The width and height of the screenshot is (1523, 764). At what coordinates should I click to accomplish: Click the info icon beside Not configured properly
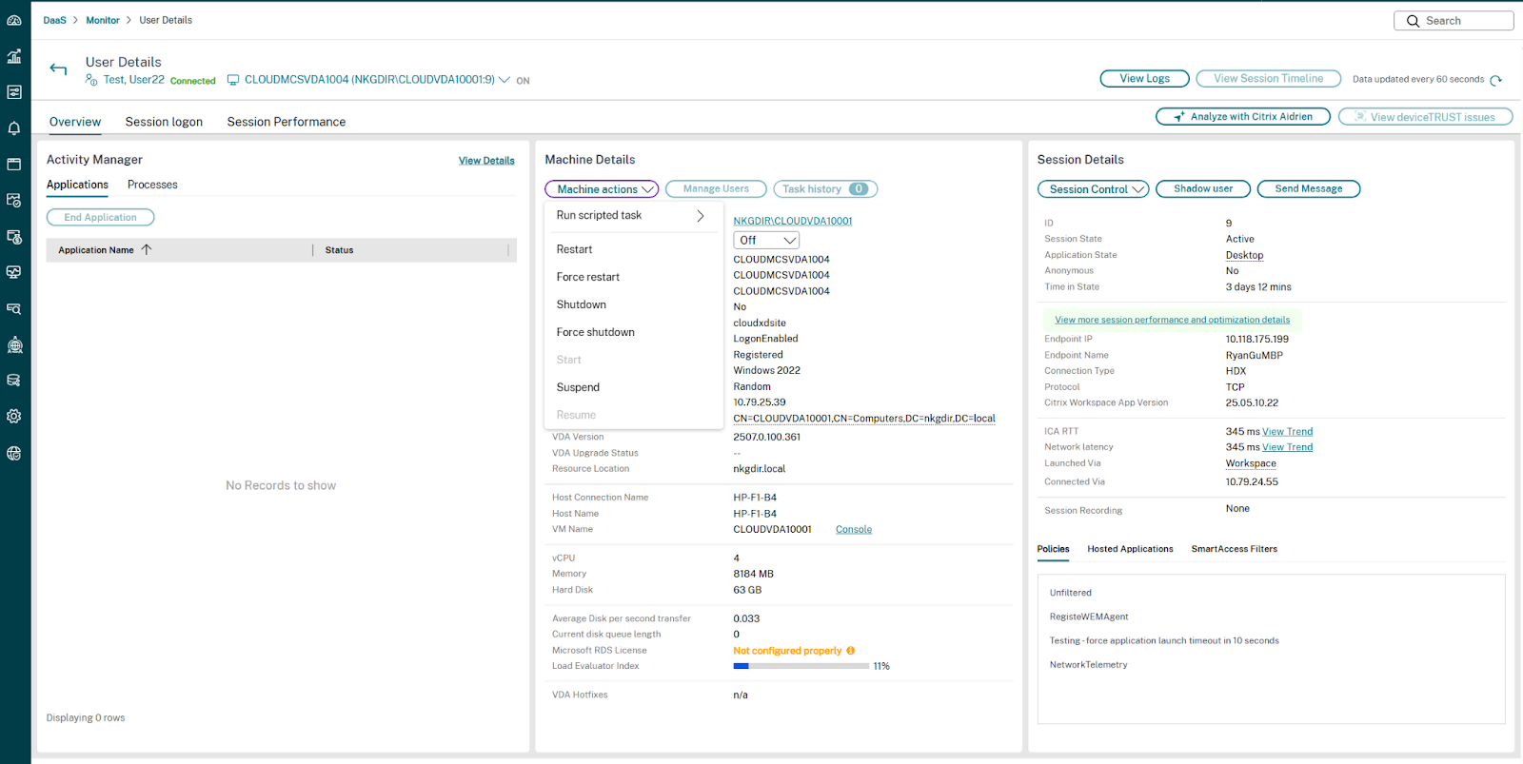(x=851, y=651)
